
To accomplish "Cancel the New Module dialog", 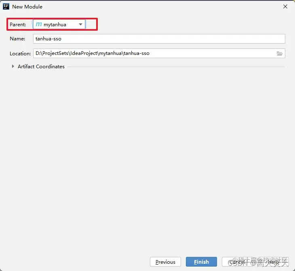I will tap(237, 262).
